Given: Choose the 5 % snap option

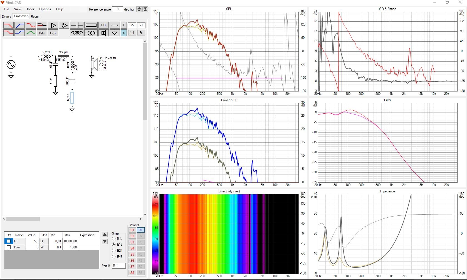Looking at the screenshot, I should click(114, 239).
